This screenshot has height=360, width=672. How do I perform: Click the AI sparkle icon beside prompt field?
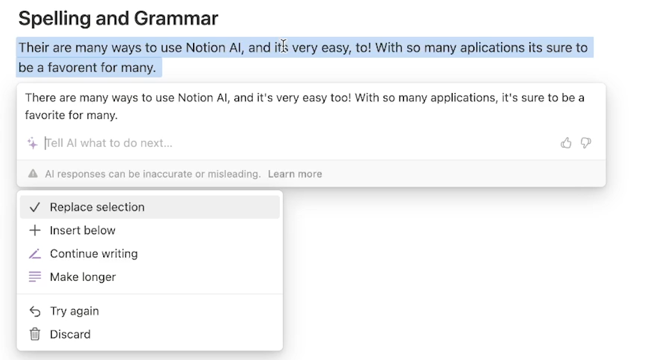point(32,143)
